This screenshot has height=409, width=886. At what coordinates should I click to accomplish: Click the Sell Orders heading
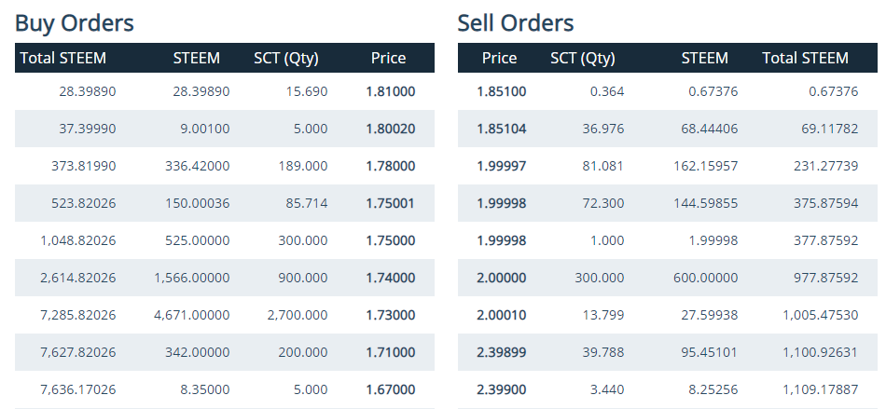coord(516,22)
